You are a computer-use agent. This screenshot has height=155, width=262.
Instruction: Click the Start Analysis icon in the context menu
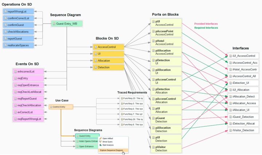(100, 145)
